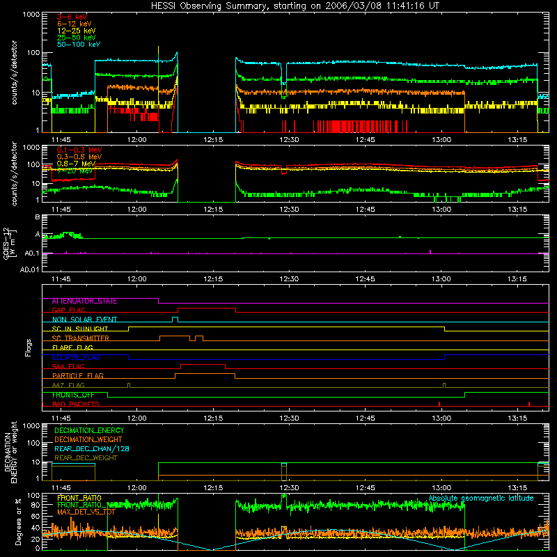Select the red 3-6 keV legend entry
This screenshot has height=557, width=557.
[x=72, y=17]
